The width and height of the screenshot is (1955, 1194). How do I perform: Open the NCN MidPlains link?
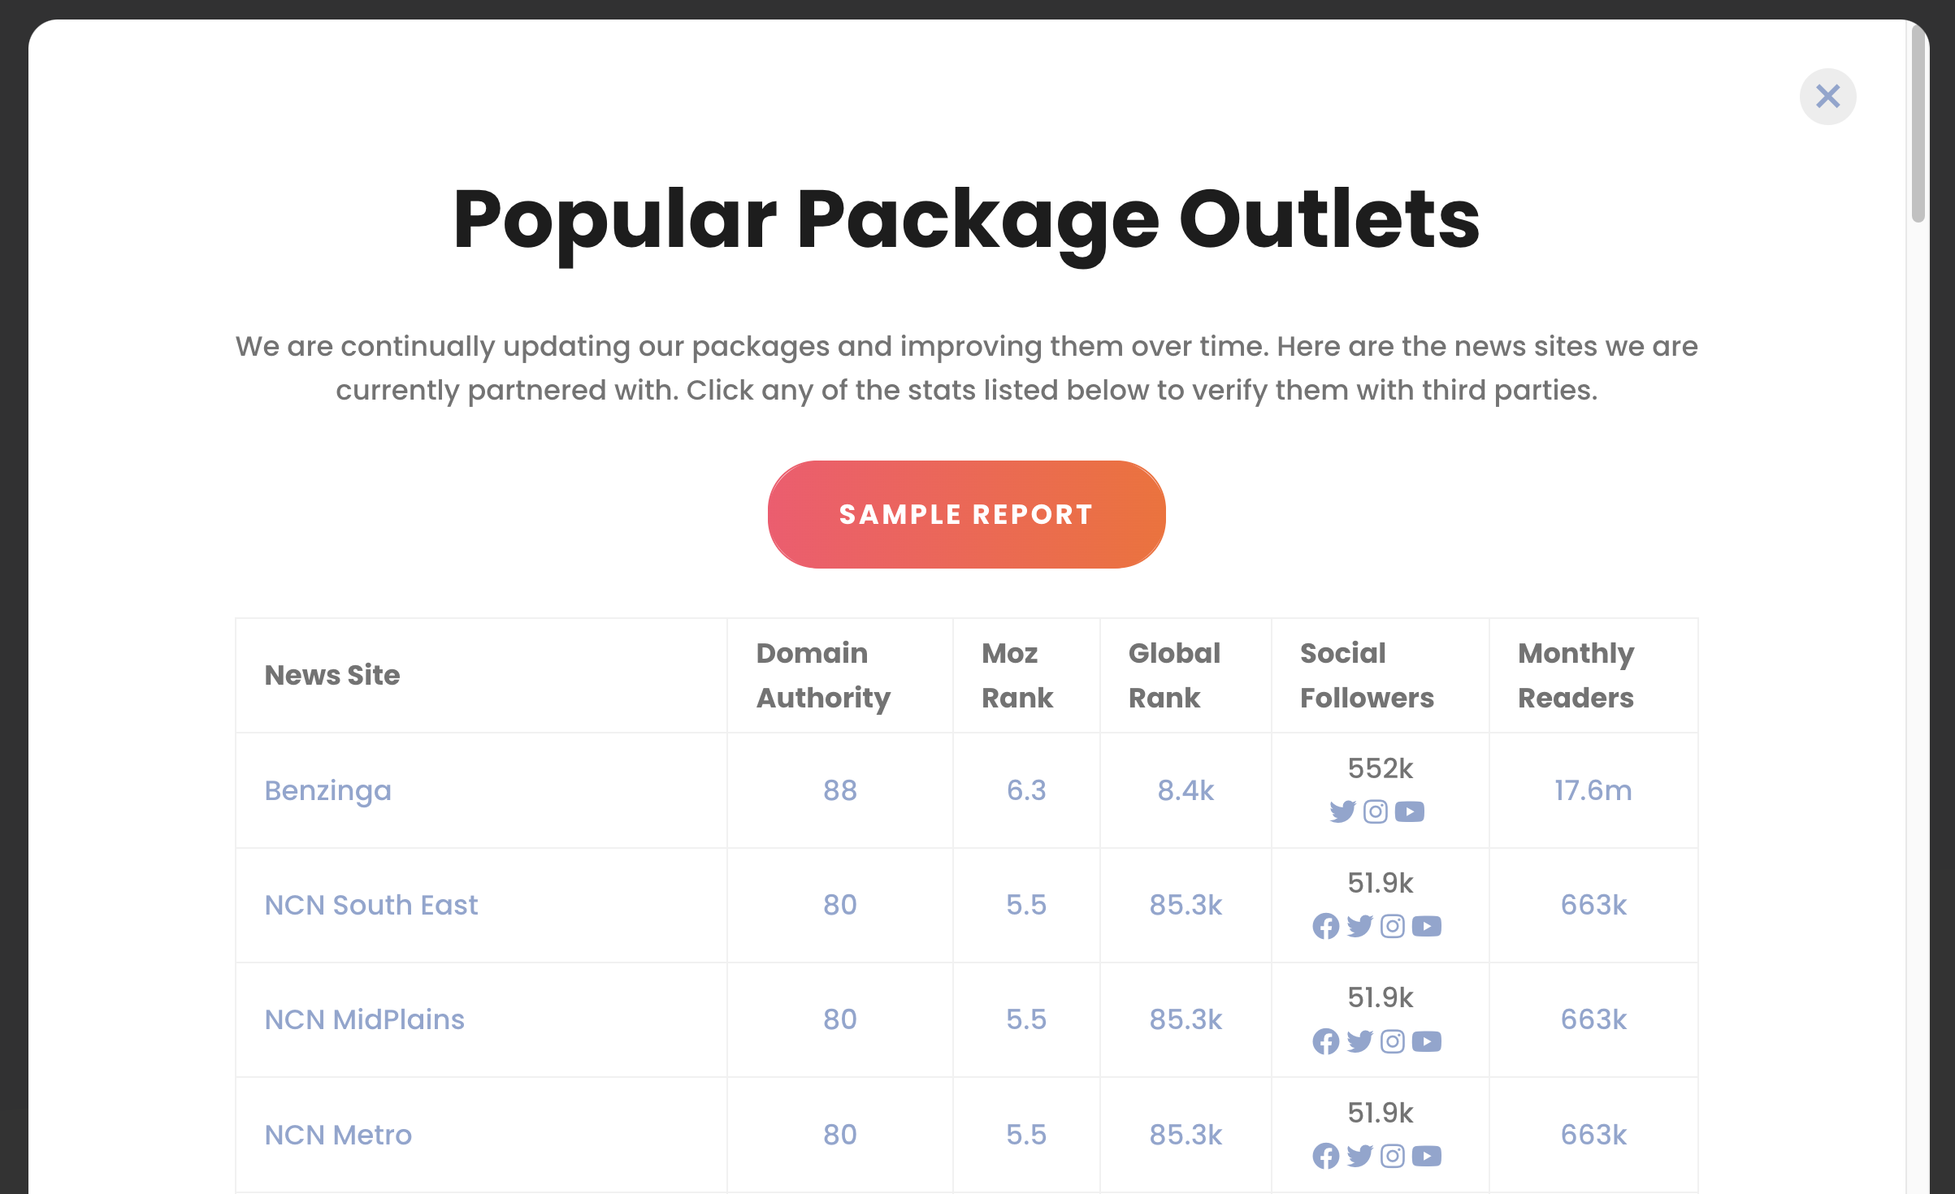pyautogui.click(x=365, y=1019)
